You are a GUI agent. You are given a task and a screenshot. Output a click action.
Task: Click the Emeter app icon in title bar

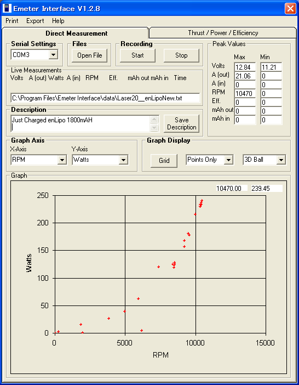coord(7,9)
